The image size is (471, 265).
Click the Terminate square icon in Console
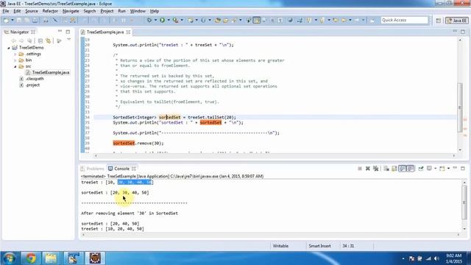(x=360, y=169)
